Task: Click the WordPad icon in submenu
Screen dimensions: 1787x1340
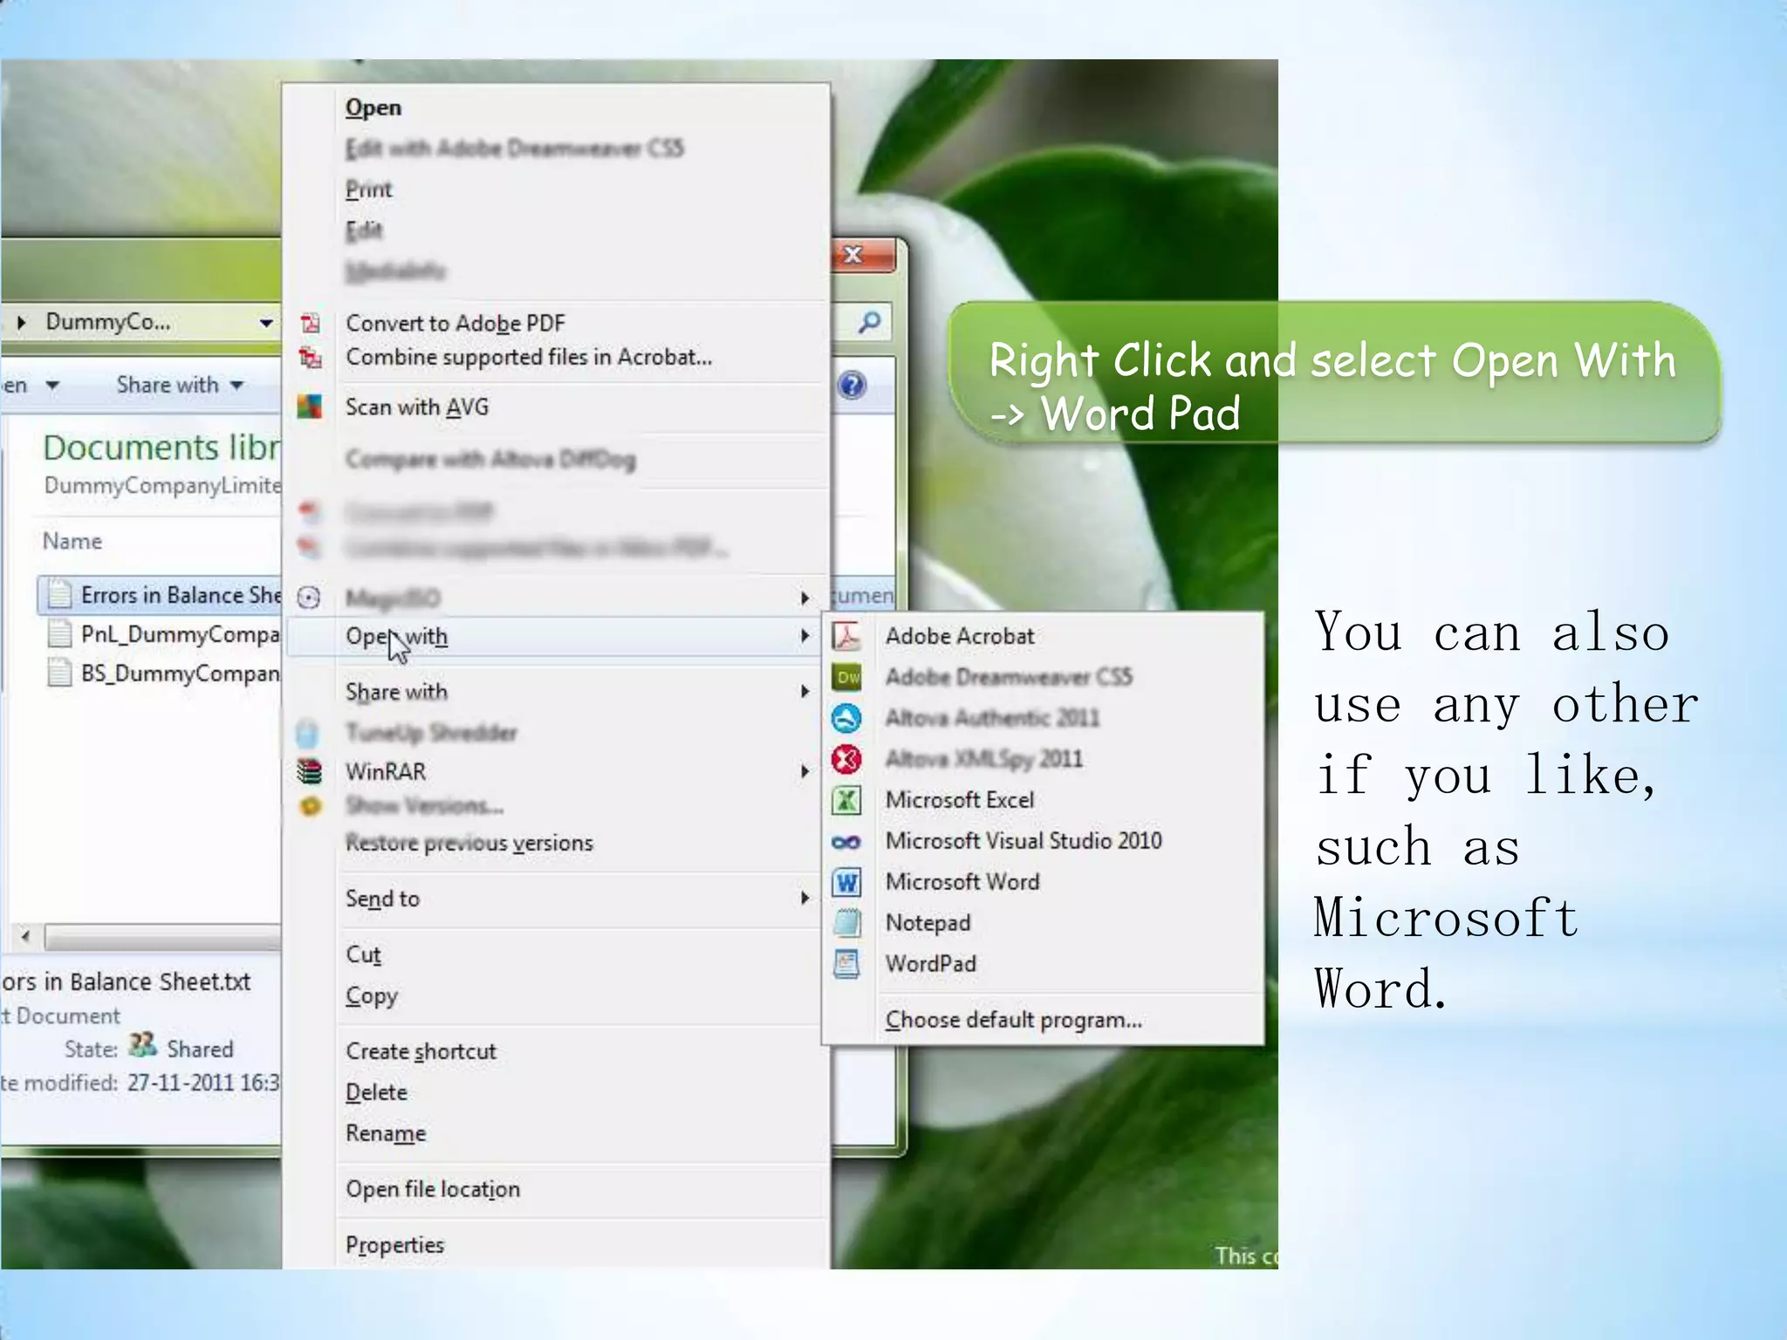Action: coord(846,964)
